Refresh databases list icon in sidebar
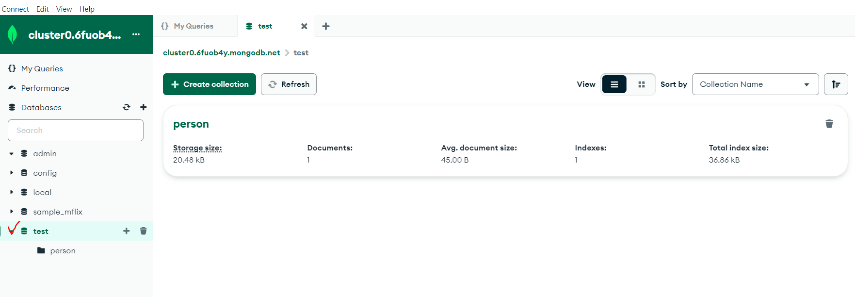 click(x=127, y=107)
